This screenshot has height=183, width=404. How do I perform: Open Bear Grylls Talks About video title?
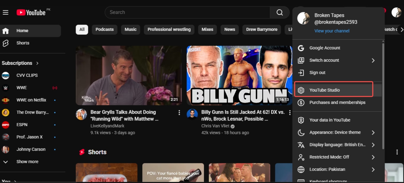(125, 115)
